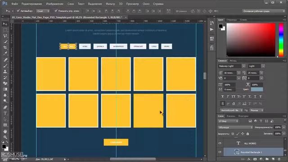Open the Glyphs panel fi icon

click(212, 48)
